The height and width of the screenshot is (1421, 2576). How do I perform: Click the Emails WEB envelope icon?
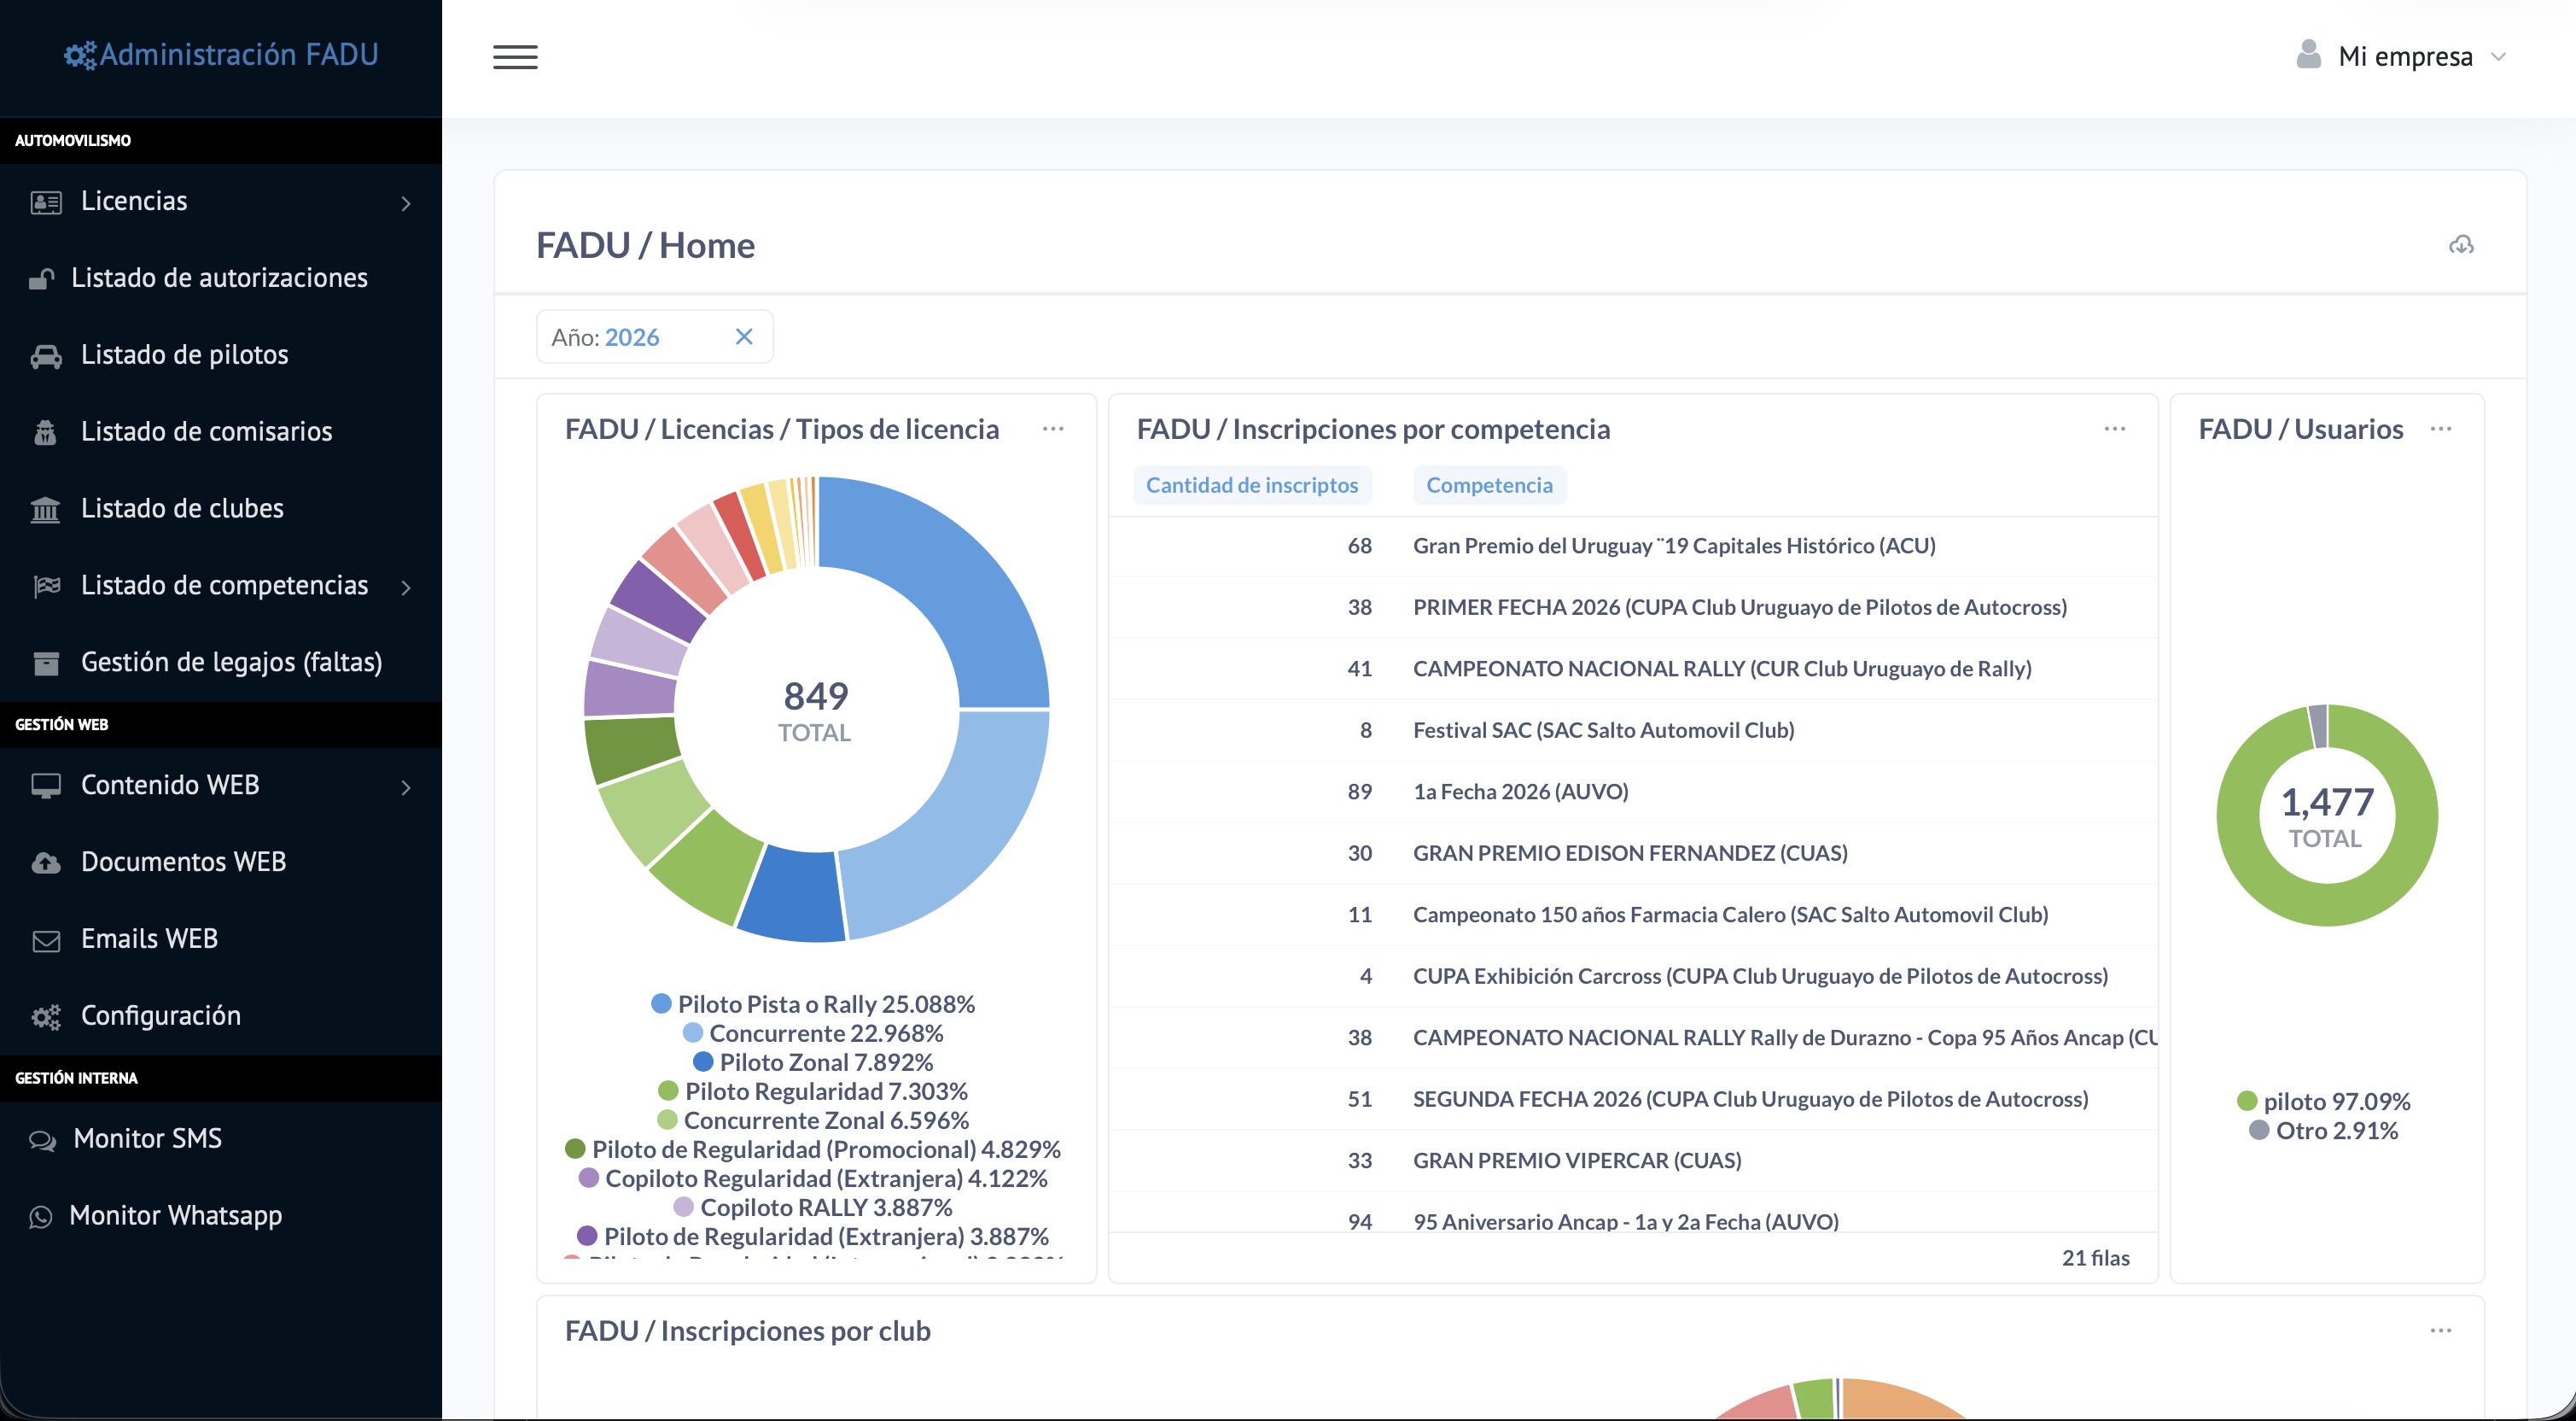[x=46, y=941]
